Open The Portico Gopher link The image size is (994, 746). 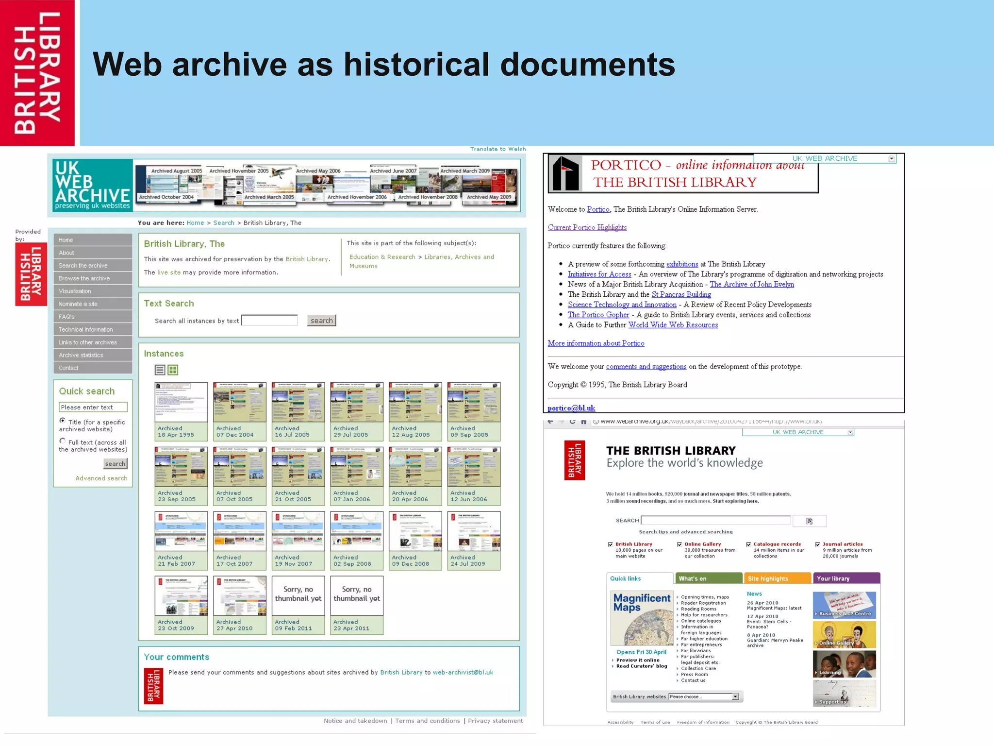click(x=598, y=315)
